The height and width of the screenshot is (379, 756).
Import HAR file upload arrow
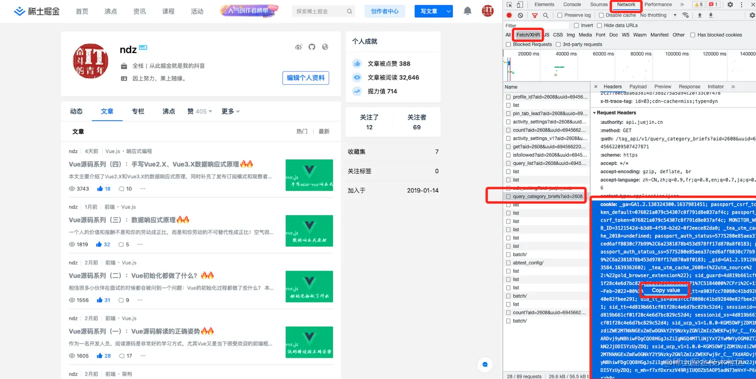(699, 15)
